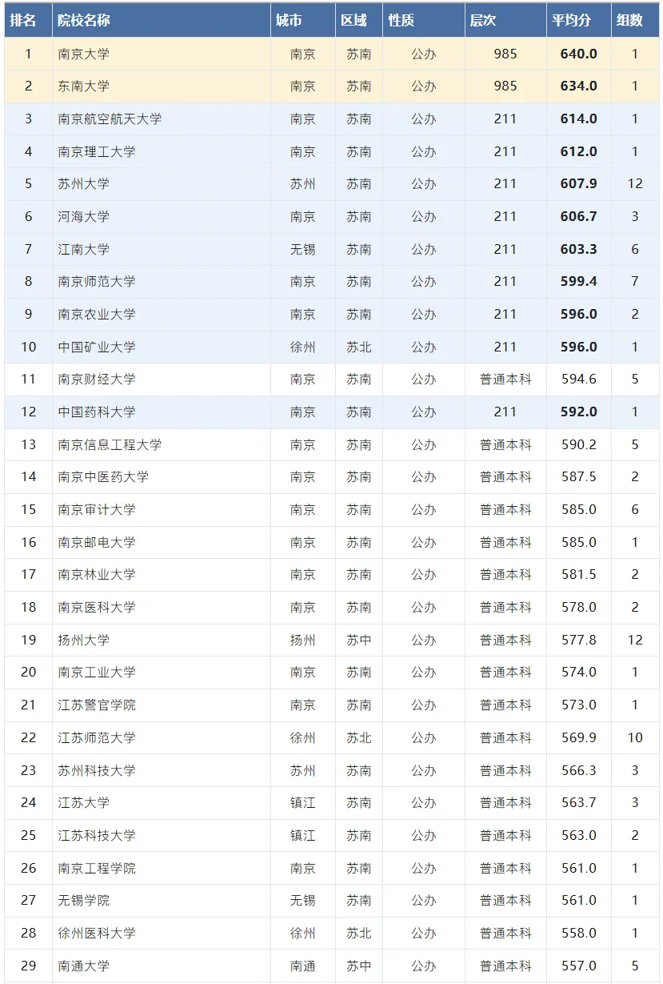Click the 排名 column header

pos(28,21)
